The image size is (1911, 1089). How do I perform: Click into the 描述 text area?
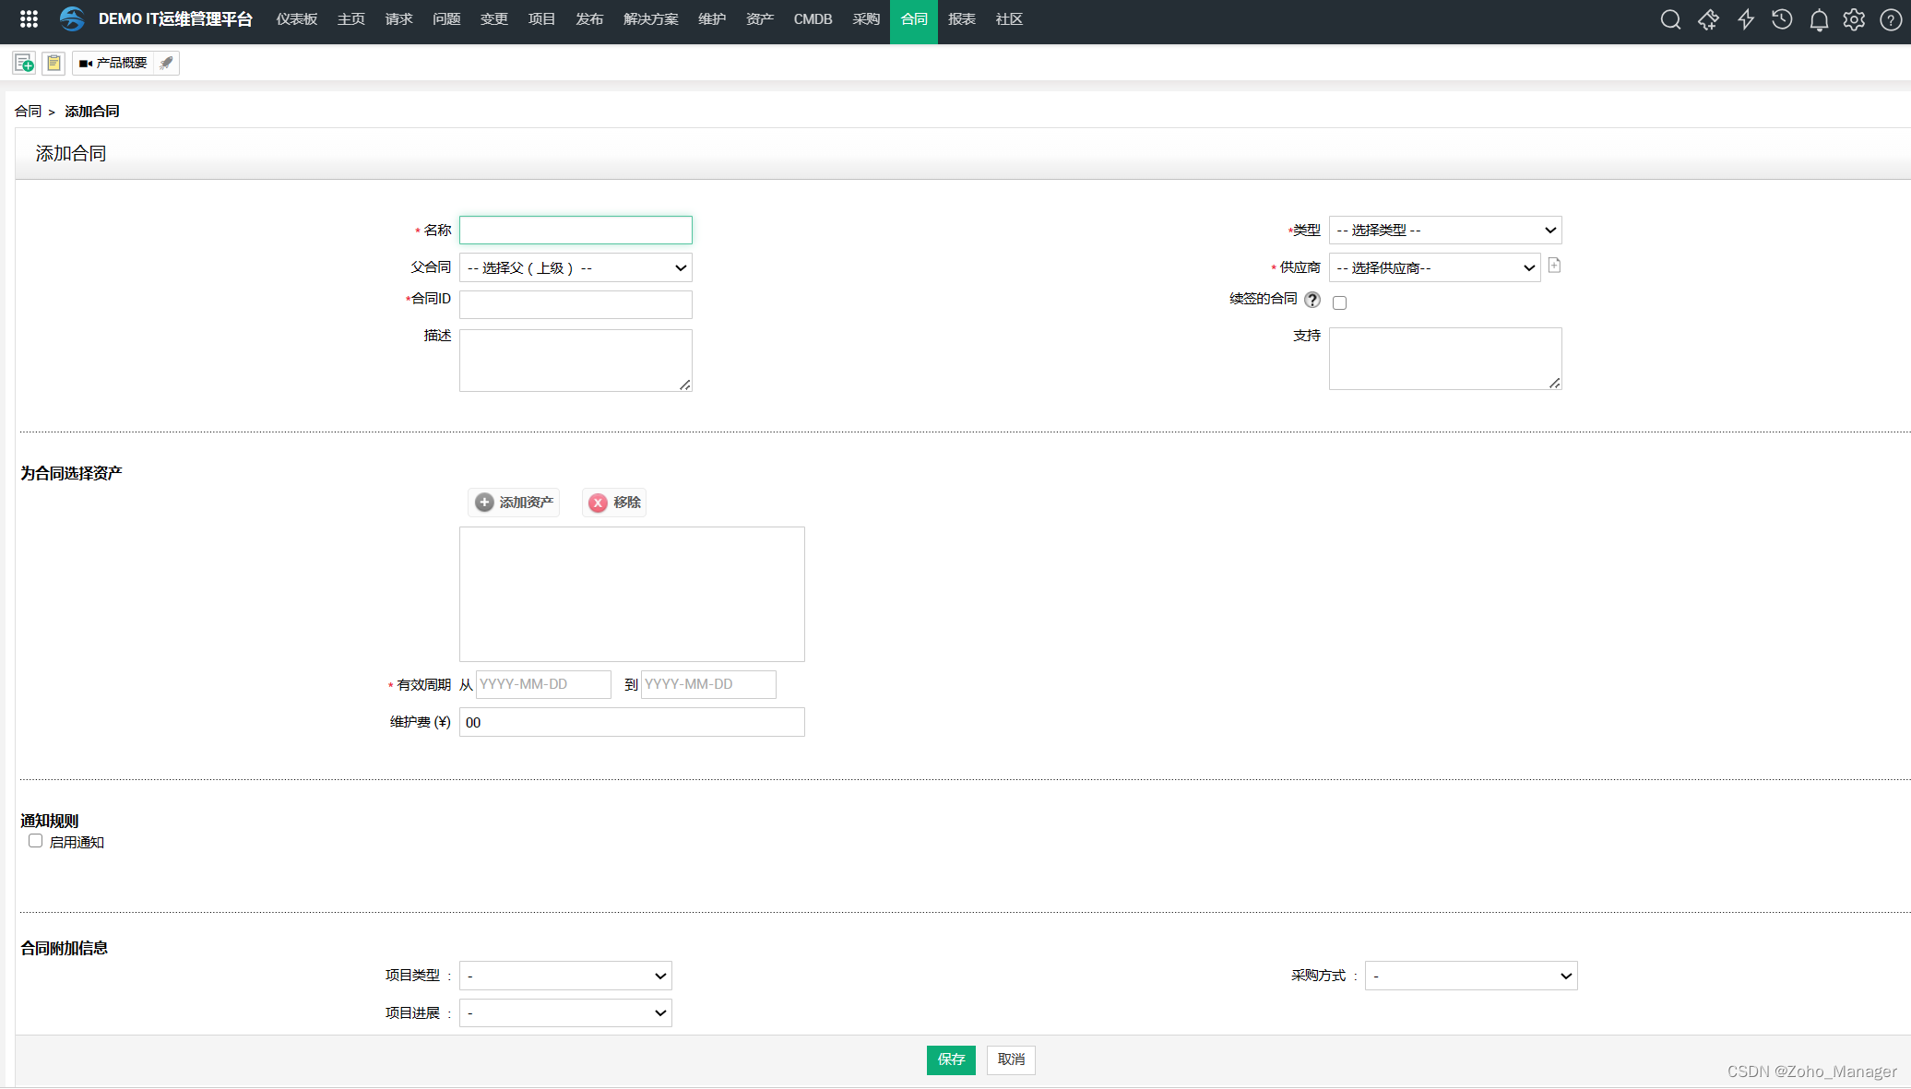(x=576, y=361)
